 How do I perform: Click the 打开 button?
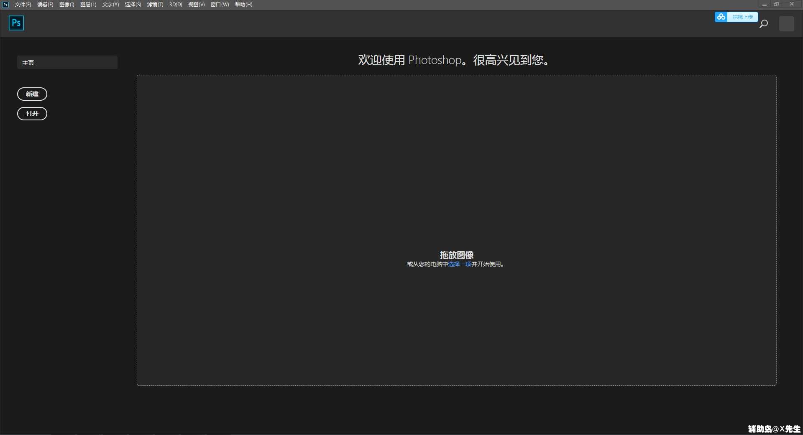32,114
